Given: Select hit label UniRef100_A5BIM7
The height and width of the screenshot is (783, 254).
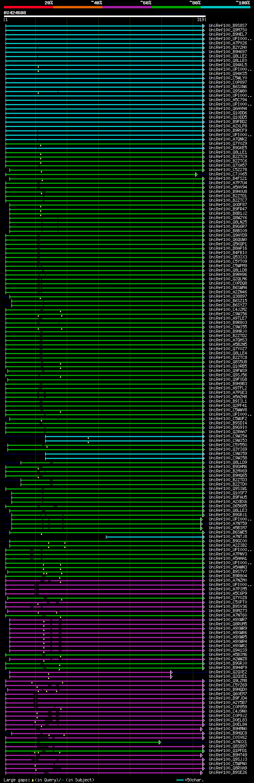Looking at the screenshot, I should point(228,528).
